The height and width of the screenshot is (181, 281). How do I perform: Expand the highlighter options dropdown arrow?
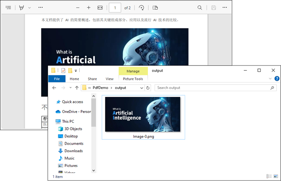coord(29,7)
